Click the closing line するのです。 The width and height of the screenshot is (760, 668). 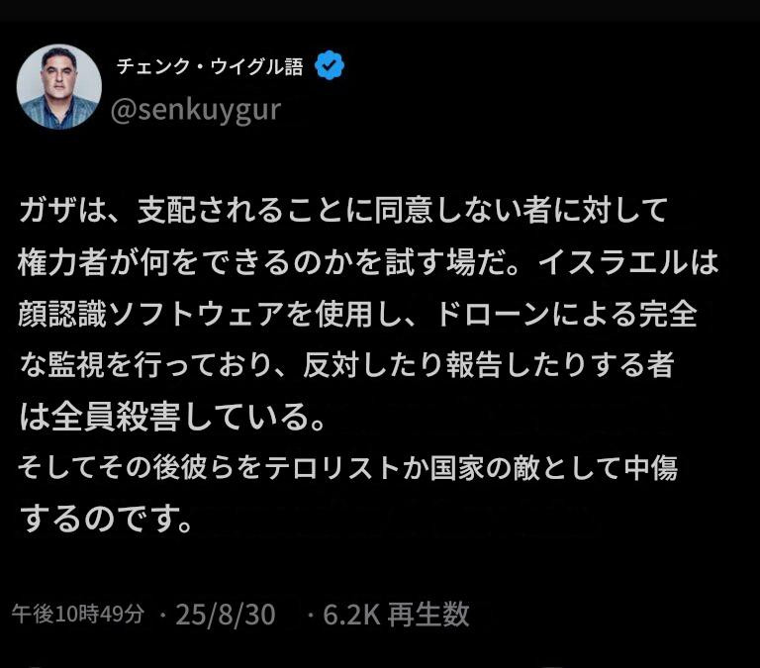pos(106,519)
